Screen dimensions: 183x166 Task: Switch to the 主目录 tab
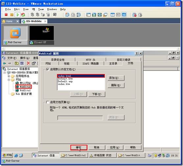(x=113, y=64)
